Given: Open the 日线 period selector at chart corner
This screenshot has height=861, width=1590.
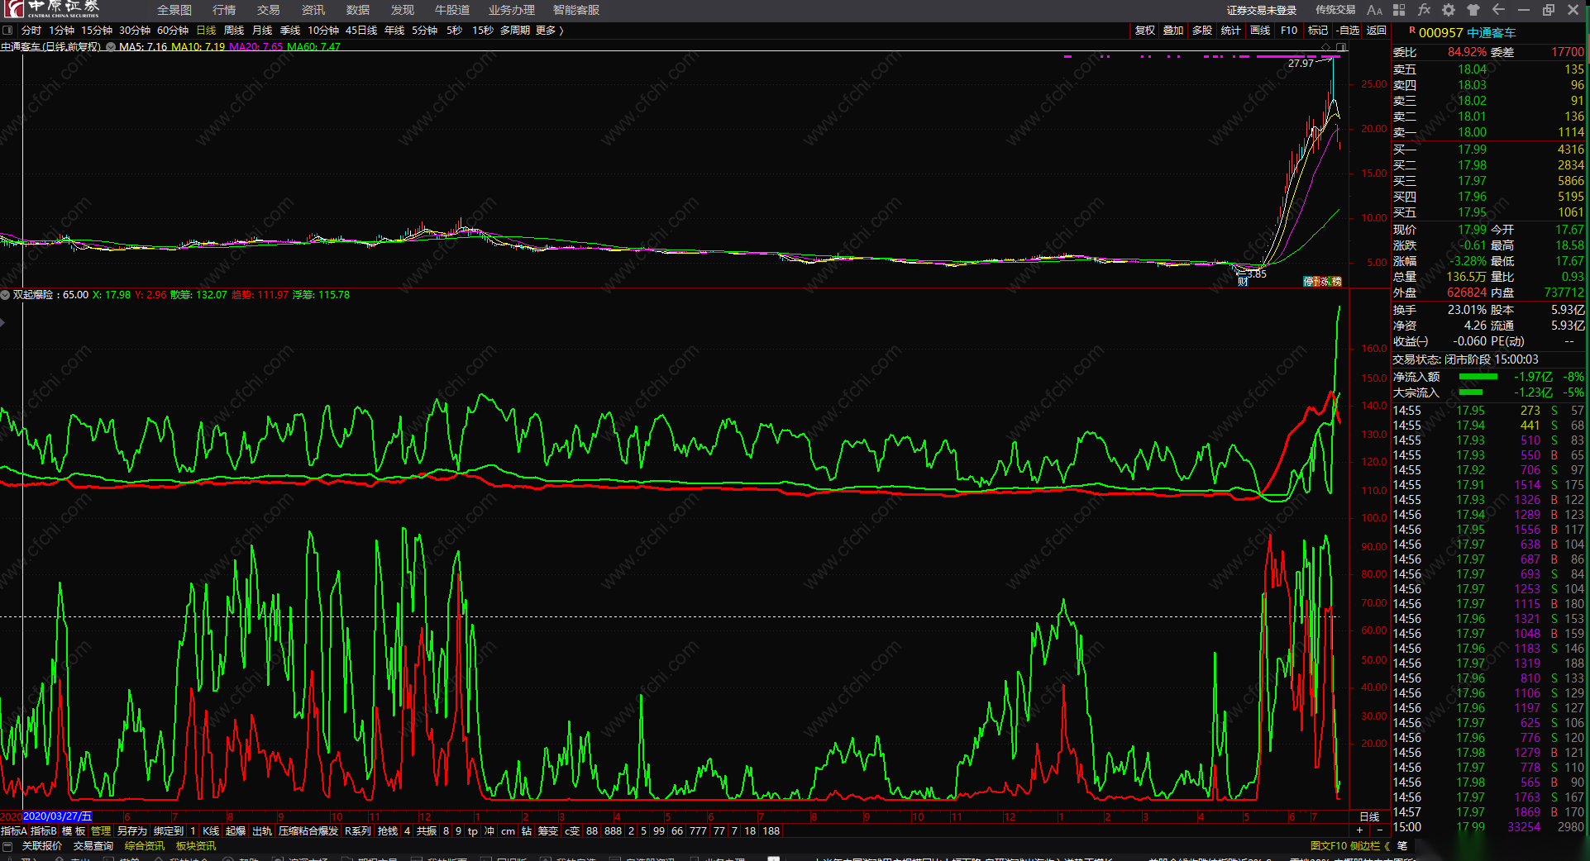Looking at the screenshot, I should point(1369,817).
